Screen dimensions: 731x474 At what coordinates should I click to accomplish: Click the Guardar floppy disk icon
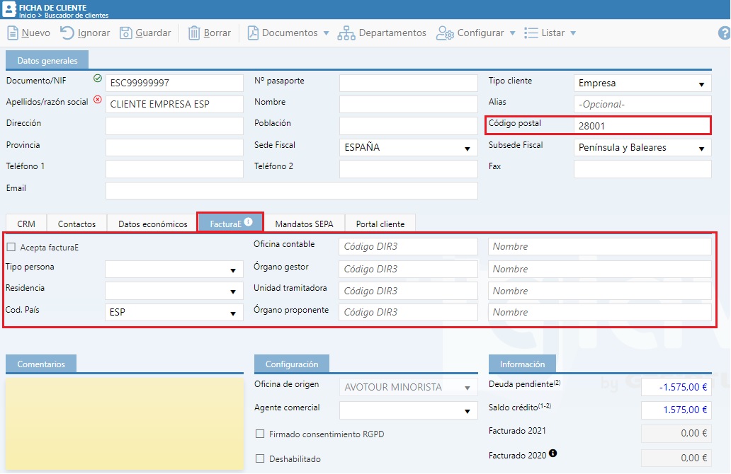pos(126,33)
